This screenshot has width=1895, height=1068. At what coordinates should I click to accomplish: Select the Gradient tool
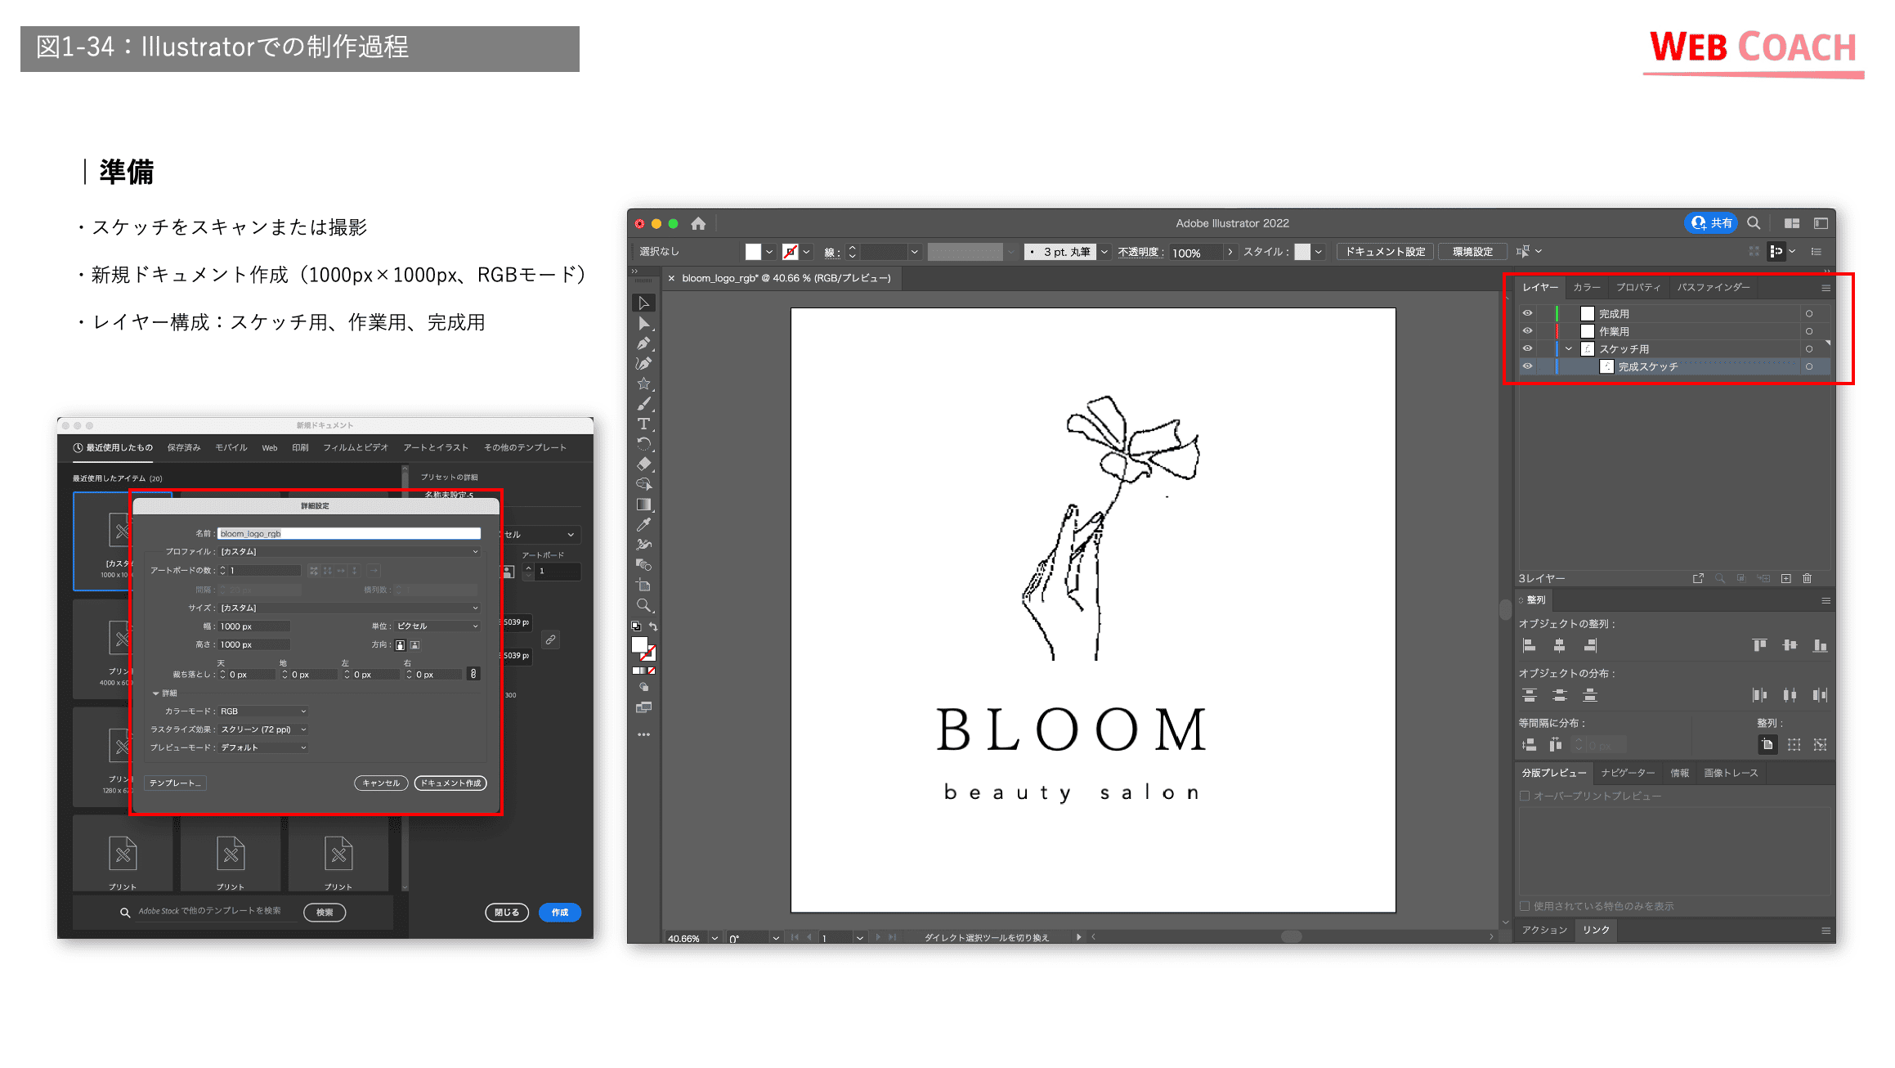(x=644, y=505)
